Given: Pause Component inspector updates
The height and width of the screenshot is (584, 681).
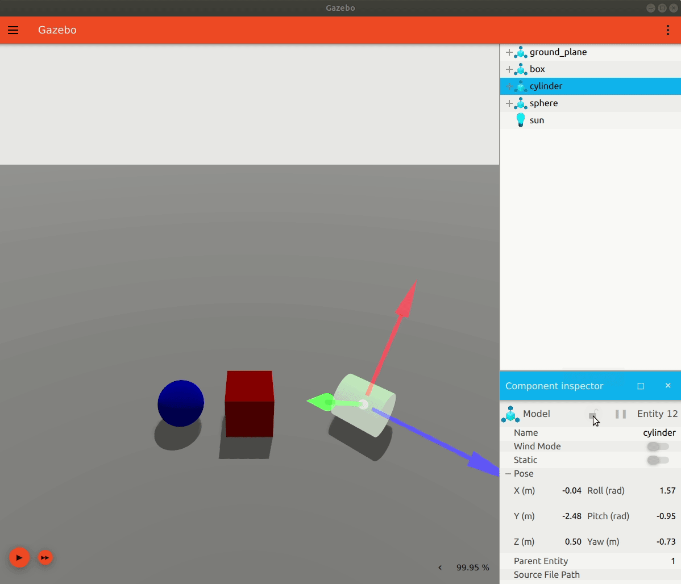Looking at the screenshot, I should (x=621, y=414).
